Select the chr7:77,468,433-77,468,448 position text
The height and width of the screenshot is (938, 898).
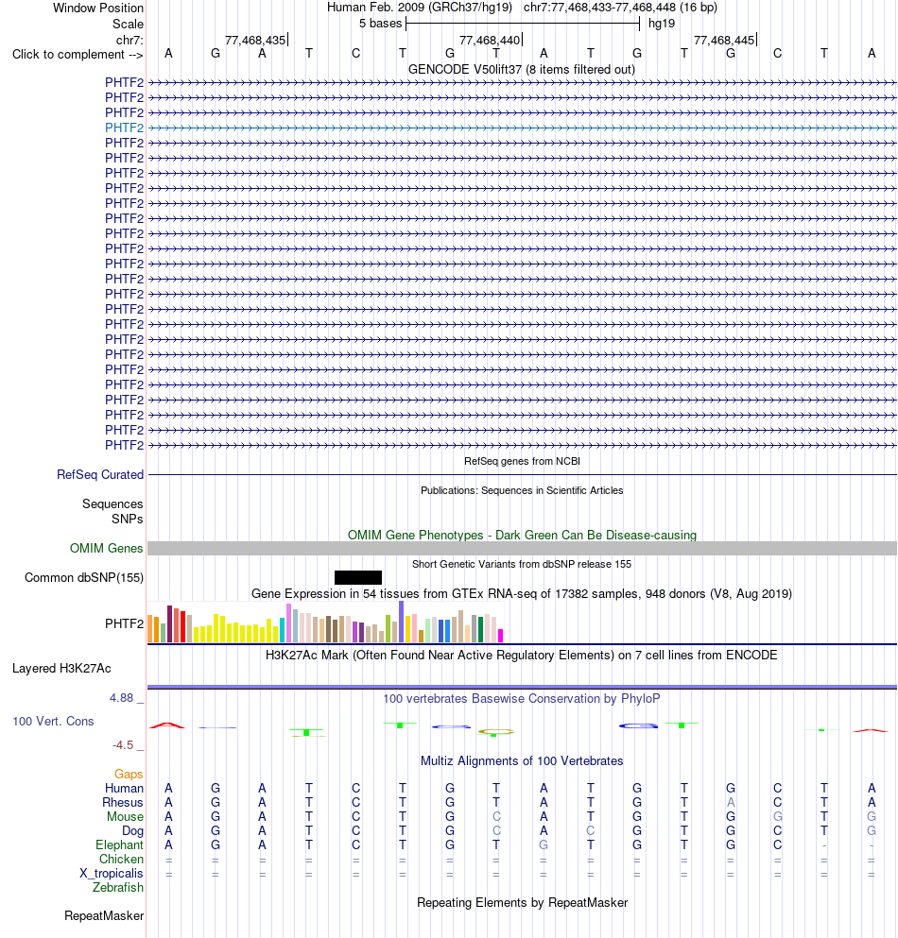620,8
